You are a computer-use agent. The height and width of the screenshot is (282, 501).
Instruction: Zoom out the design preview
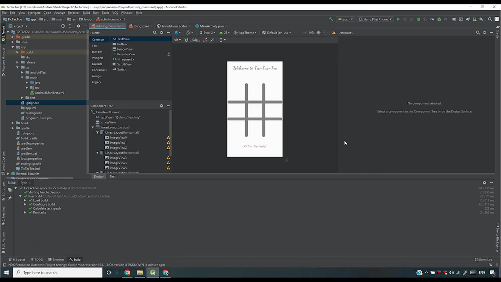(x=305, y=33)
